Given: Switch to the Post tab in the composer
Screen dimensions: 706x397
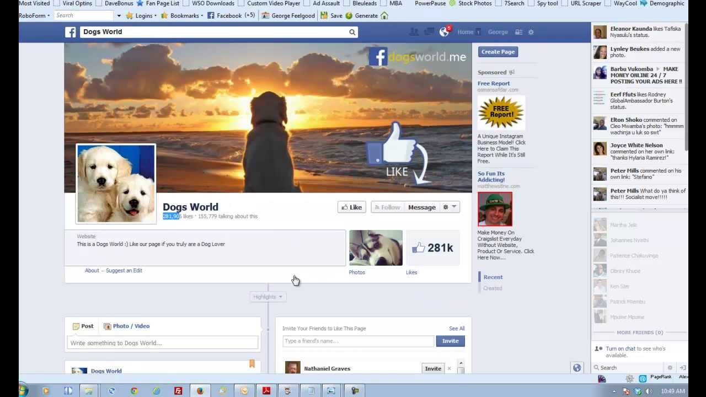Looking at the screenshot, I should (x=83, y=326).
